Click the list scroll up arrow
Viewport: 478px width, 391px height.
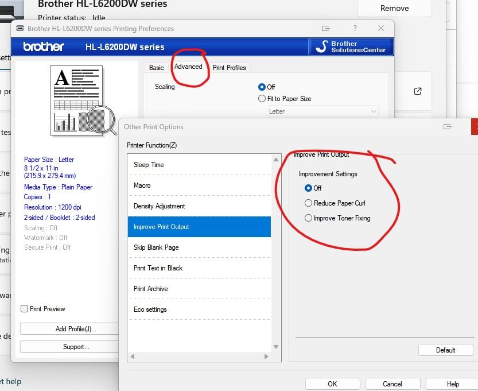tap(276, 160)
